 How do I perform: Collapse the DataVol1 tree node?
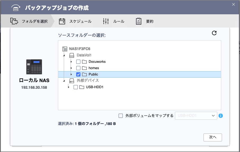coord(64,55)
